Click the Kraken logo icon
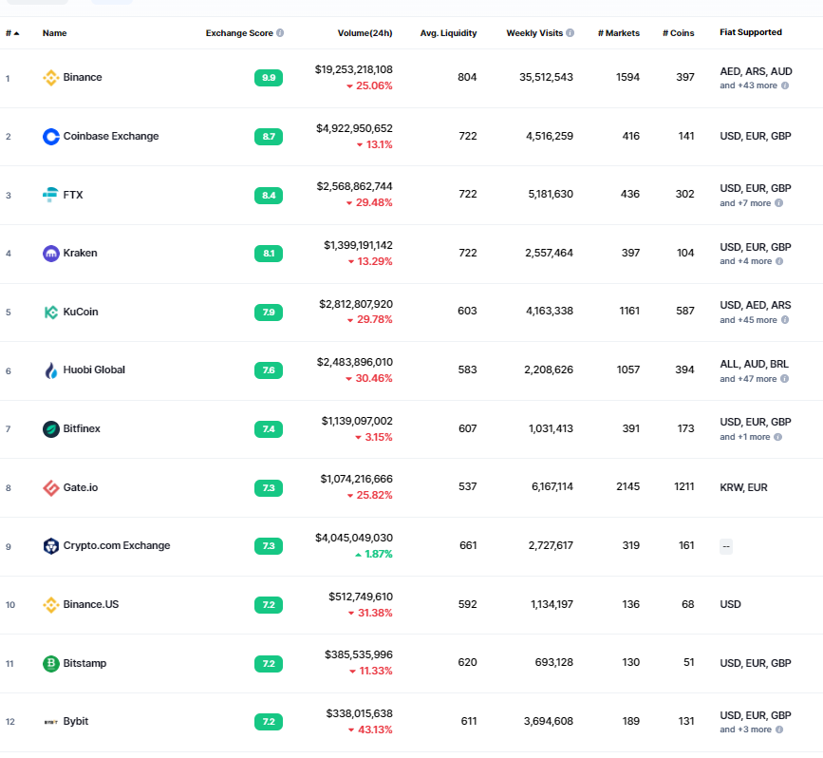Viewport: 823px width, 758px height. [51, 254]
